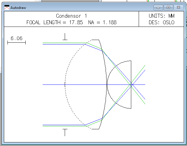Close the Autodraw window
The width and height of the screenshot is (187, 146).
pyautogui.click(x=179, y=7)
